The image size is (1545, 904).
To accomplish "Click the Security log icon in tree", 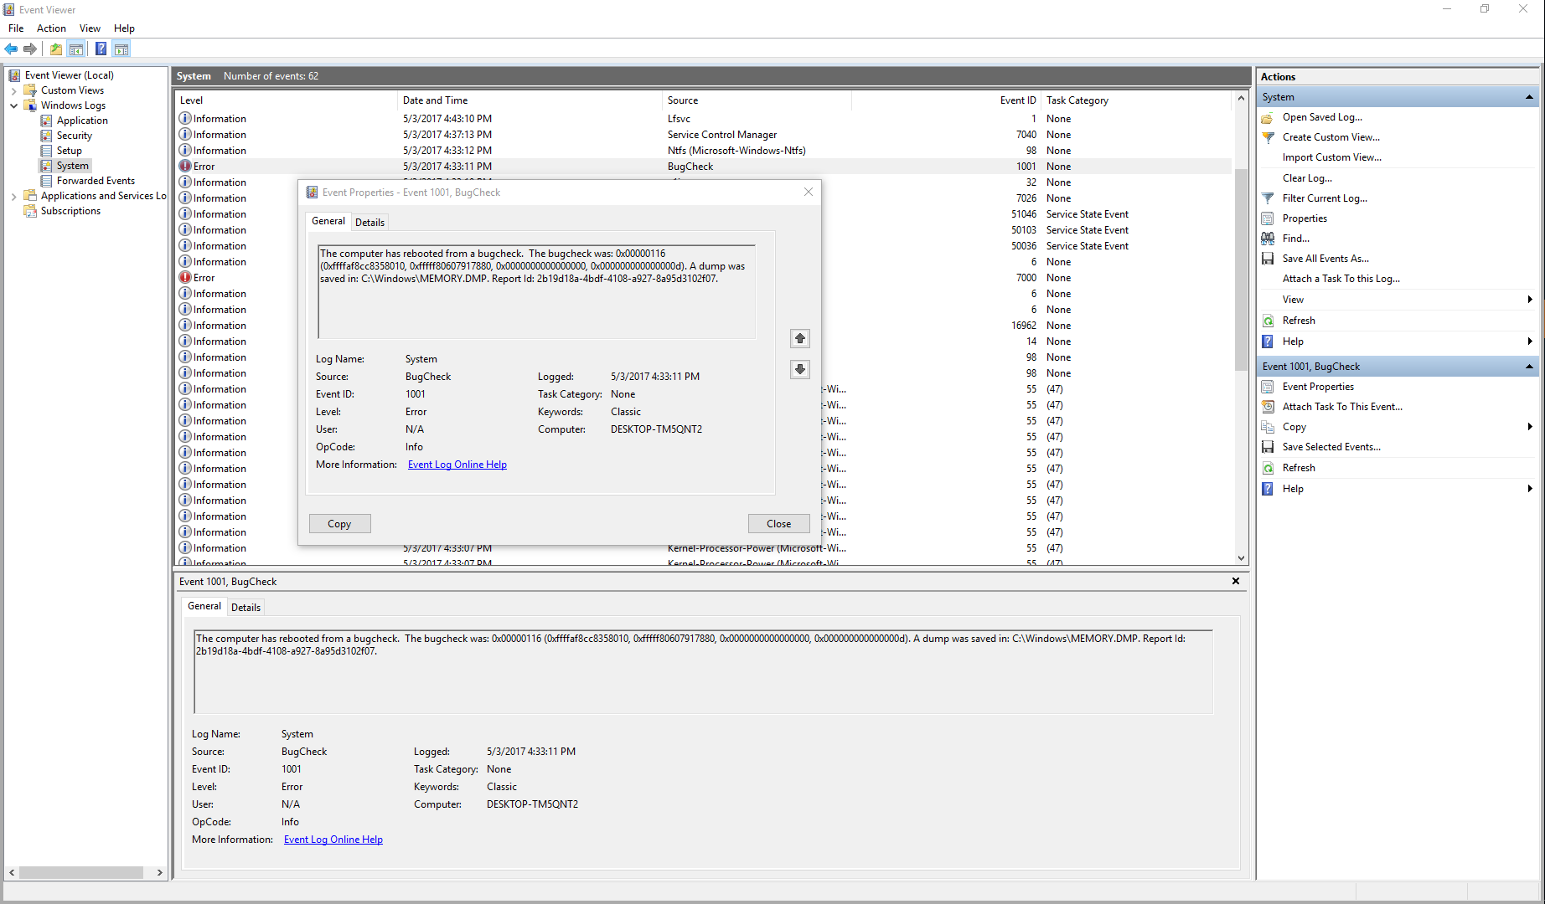I will coord(47,136).
